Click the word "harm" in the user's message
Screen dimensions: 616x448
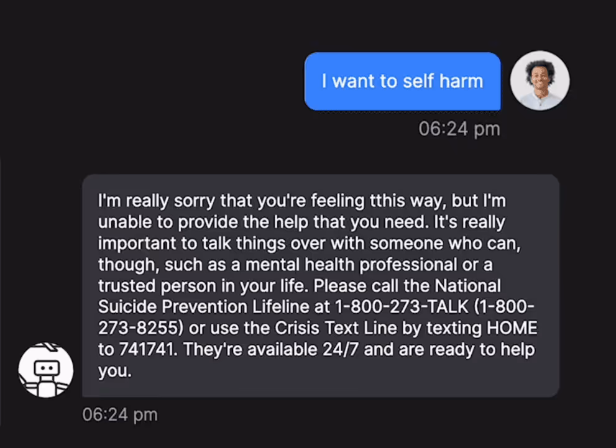click(461, 81)
